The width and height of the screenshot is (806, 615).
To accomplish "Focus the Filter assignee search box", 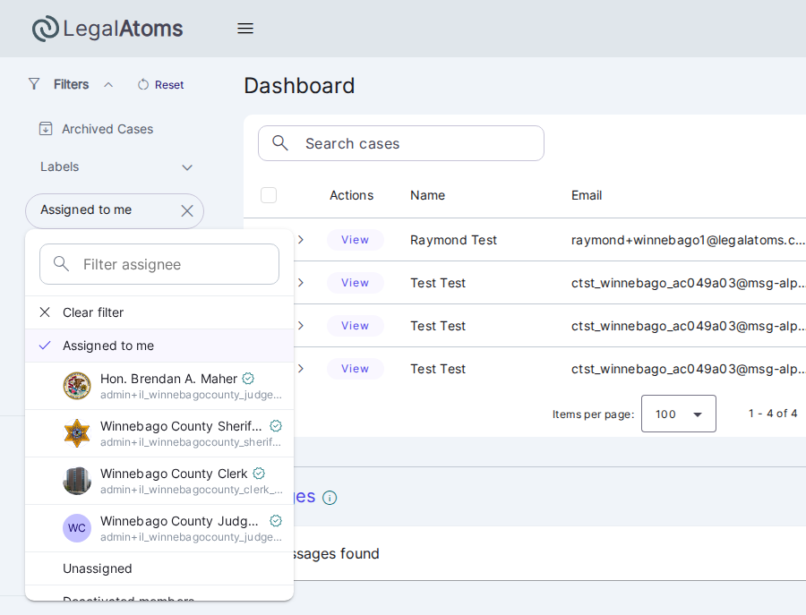I will coord(159,264).
